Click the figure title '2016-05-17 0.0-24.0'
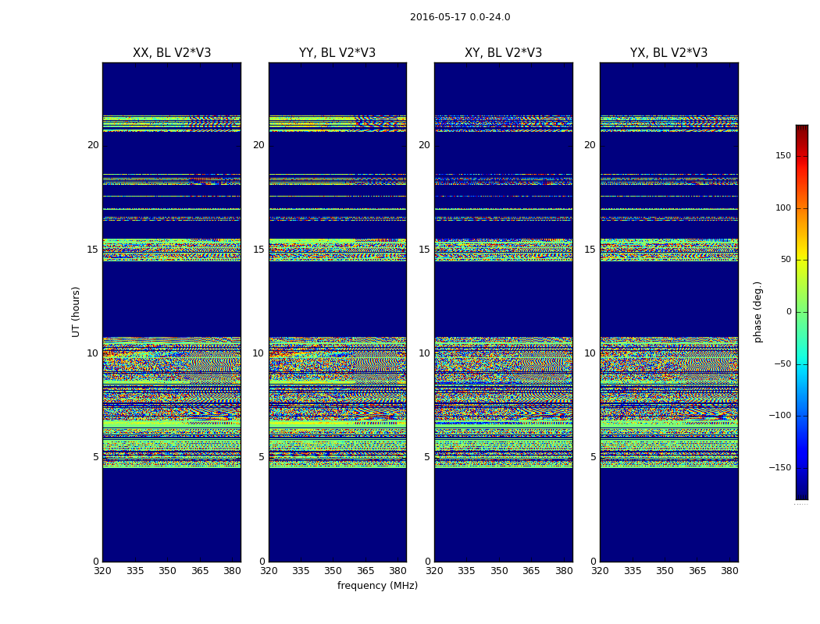 [x=460, y=17]
